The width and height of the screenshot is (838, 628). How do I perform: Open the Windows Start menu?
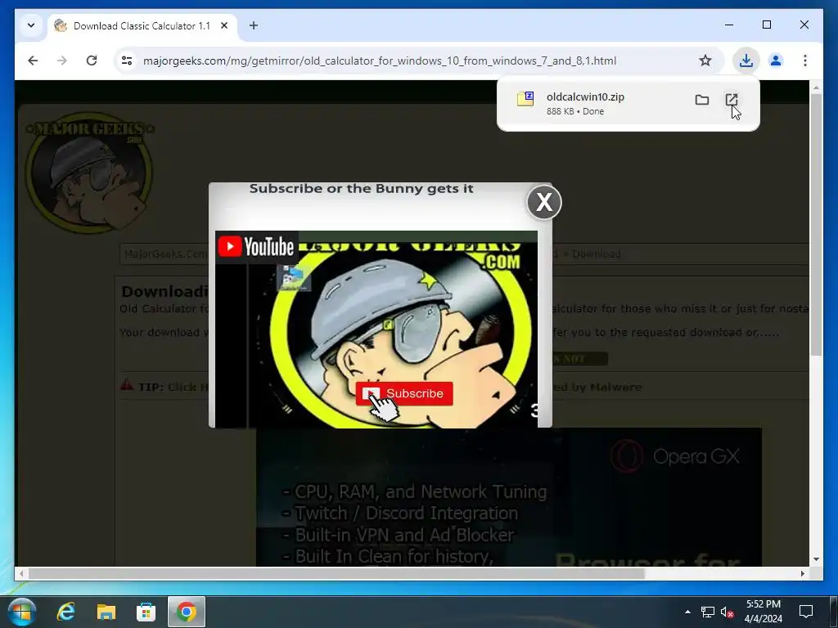pos(21,612)
